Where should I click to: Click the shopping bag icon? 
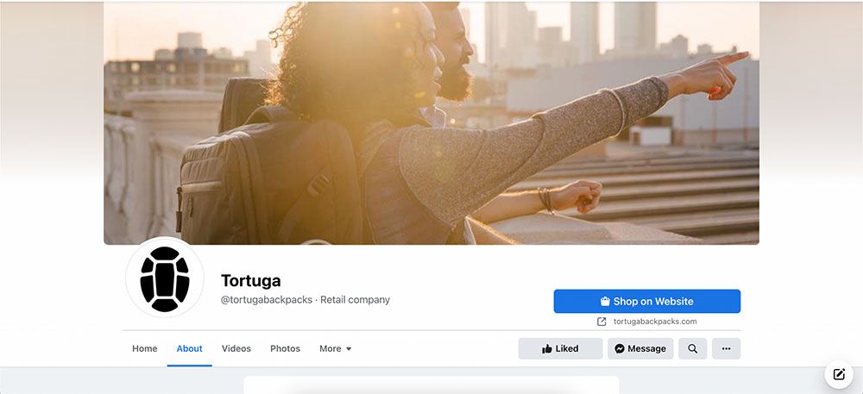pyautogui.click(x=605, y=301)
